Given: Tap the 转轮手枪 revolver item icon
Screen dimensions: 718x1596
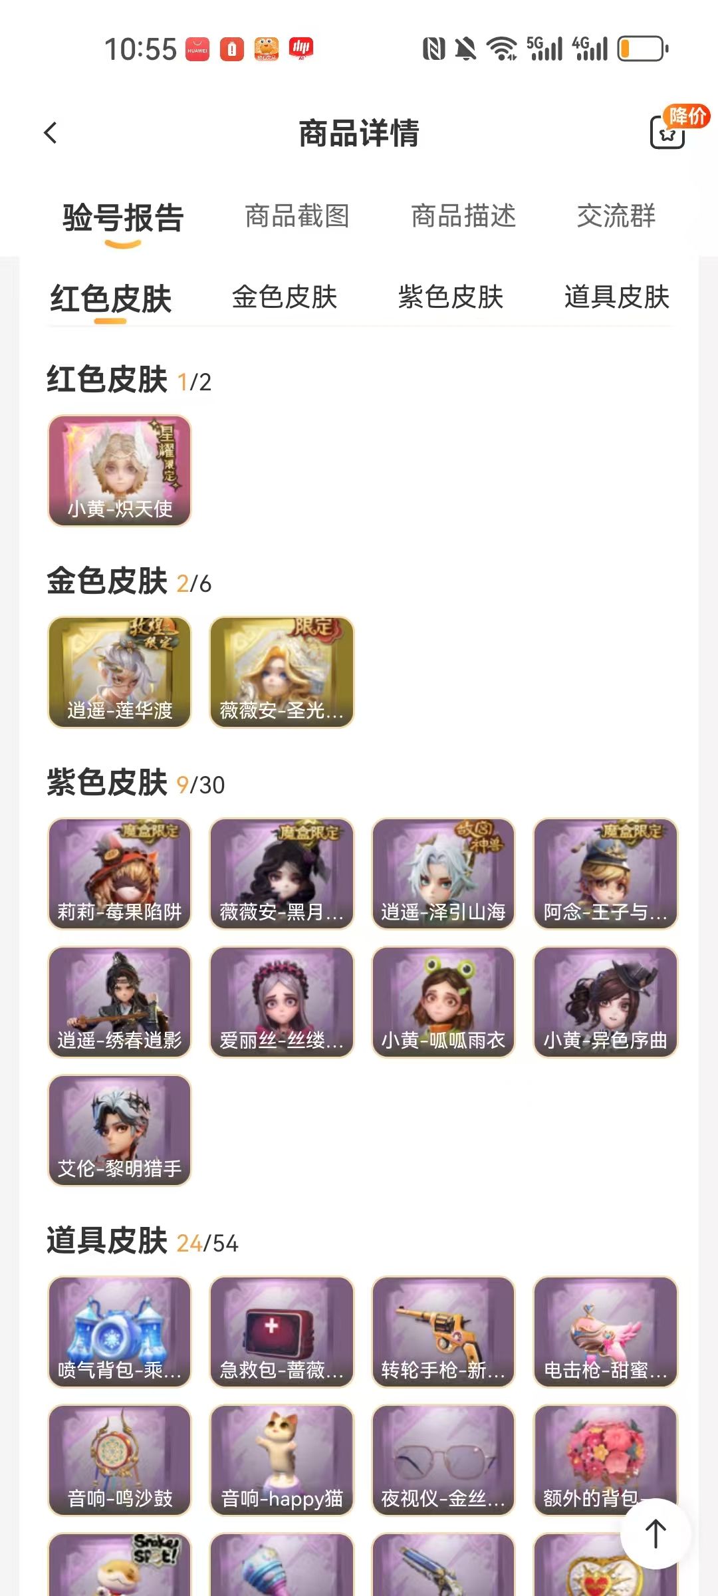Looking at the screenshot, I should [x=443, y=1331].
